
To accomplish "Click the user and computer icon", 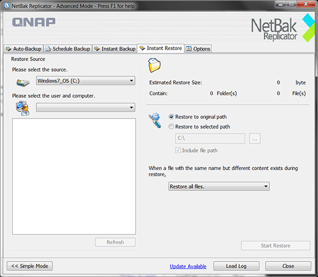I will (23, 108).
